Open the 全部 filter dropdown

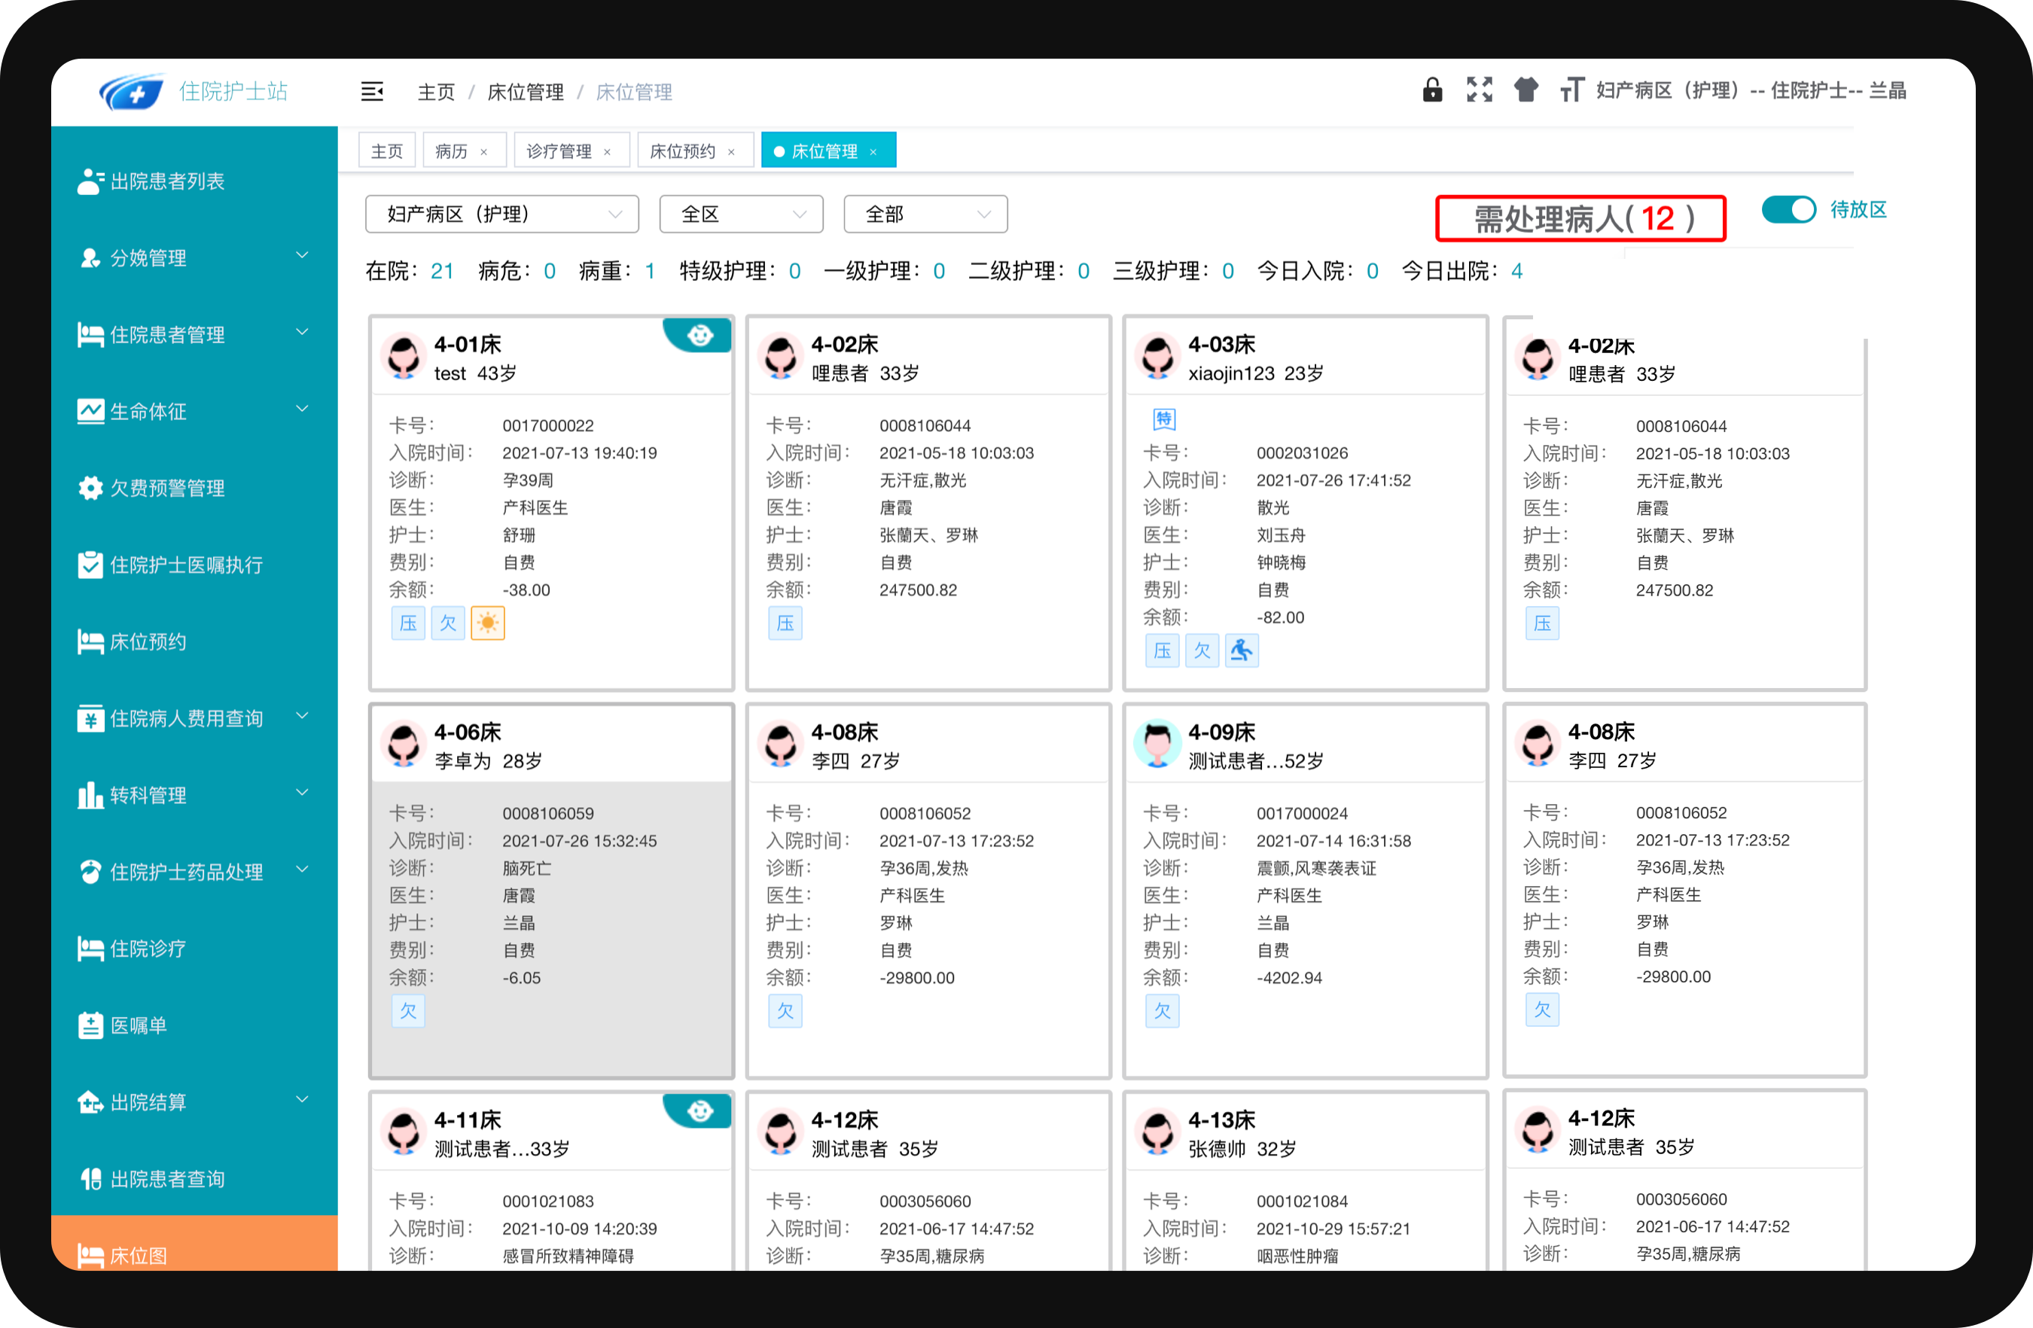[x=926, y=215]
